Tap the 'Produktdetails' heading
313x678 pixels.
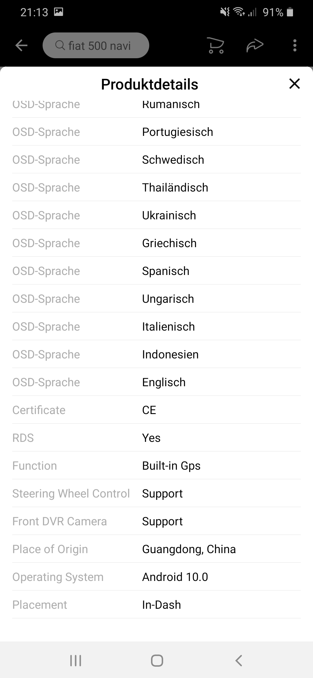pos(150,84)
